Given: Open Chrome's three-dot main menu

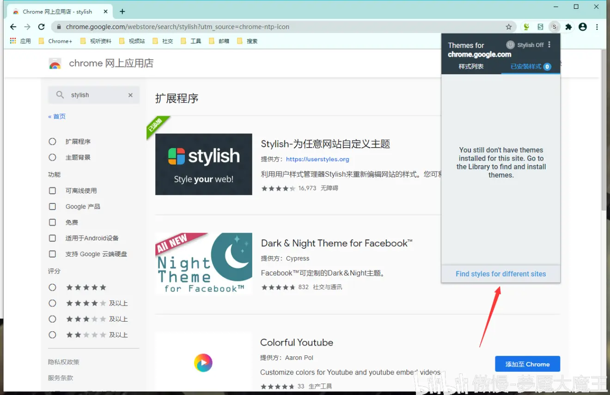Looking at the screenshot, I should (x=597, y=27).
